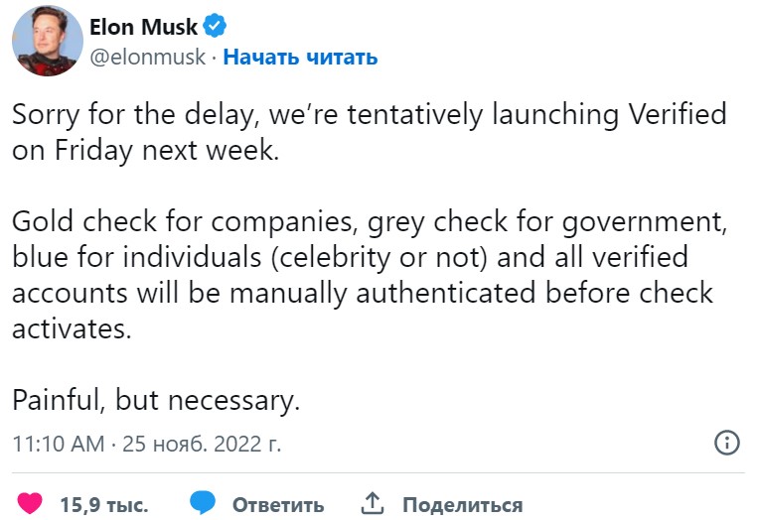Open the Elon Musk display name link
This screenshot has width=757, height=520.
point(143,27)
